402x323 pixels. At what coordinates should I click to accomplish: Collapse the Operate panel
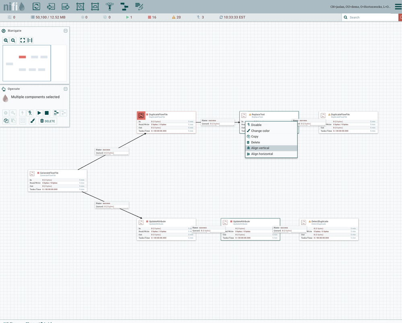[66, 89]
